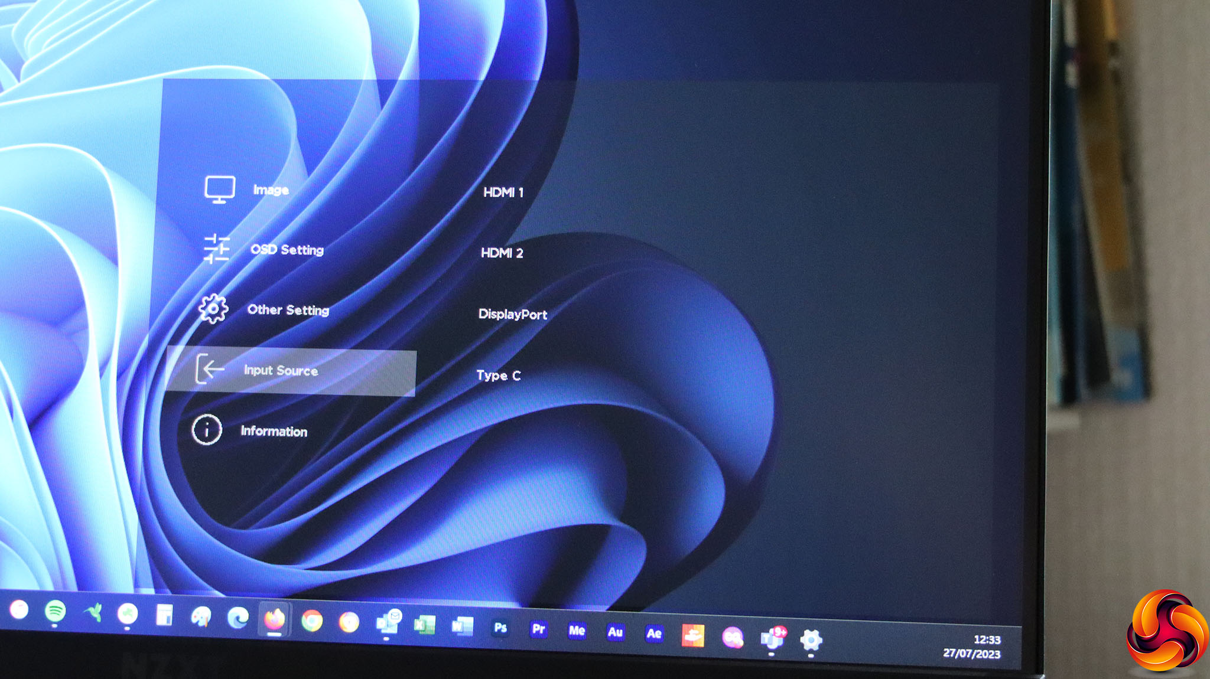Open Spotify from the taskbar
The width and height of the screenshot is (1210, 679).
point(56,611)
